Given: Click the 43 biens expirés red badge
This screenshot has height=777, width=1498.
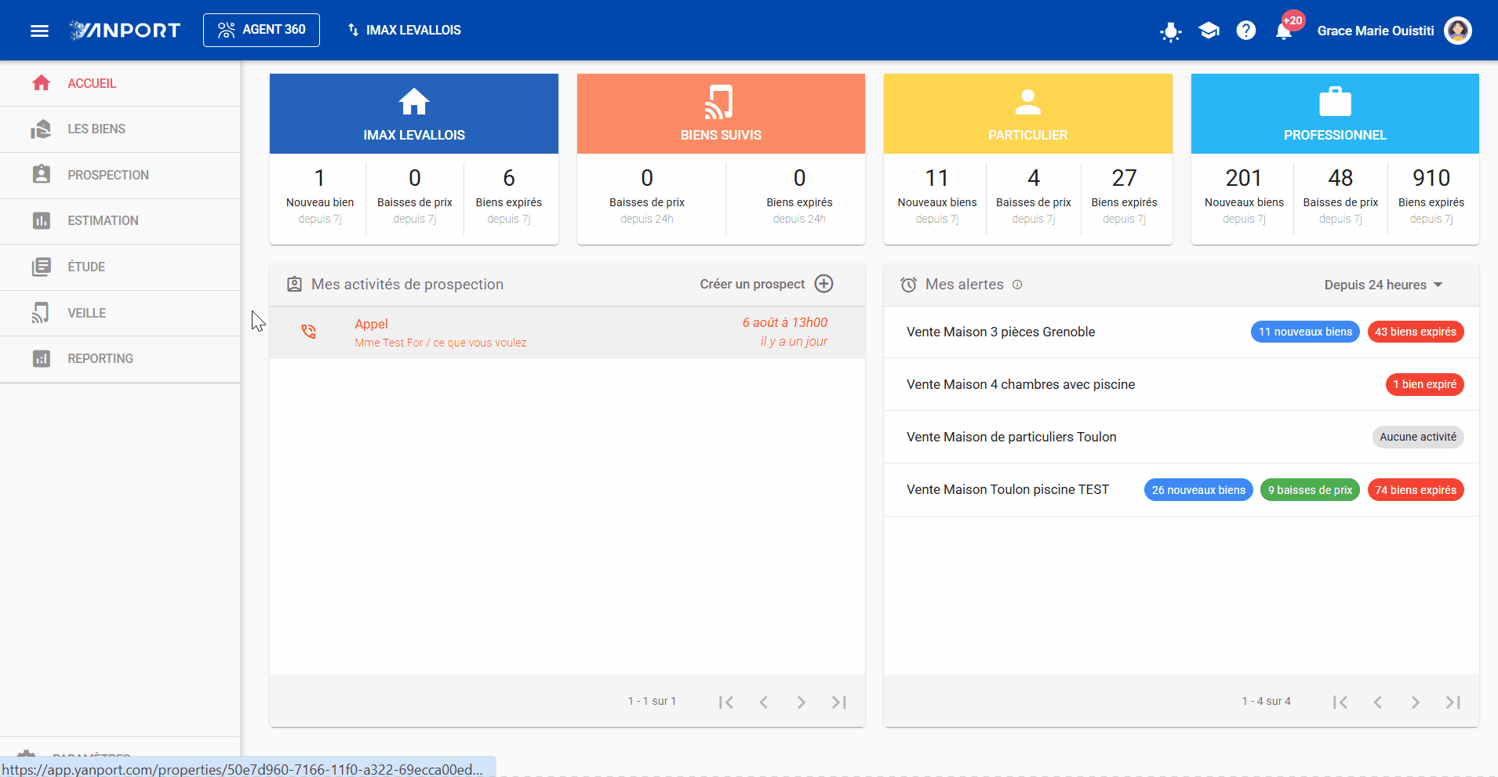Looking at the screenshot, I should click(1415, 332).
